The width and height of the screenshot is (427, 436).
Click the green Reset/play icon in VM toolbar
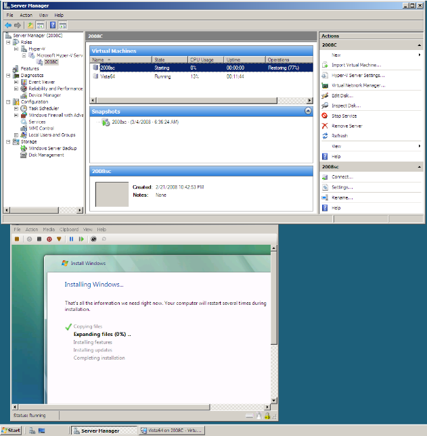[81, 239]
